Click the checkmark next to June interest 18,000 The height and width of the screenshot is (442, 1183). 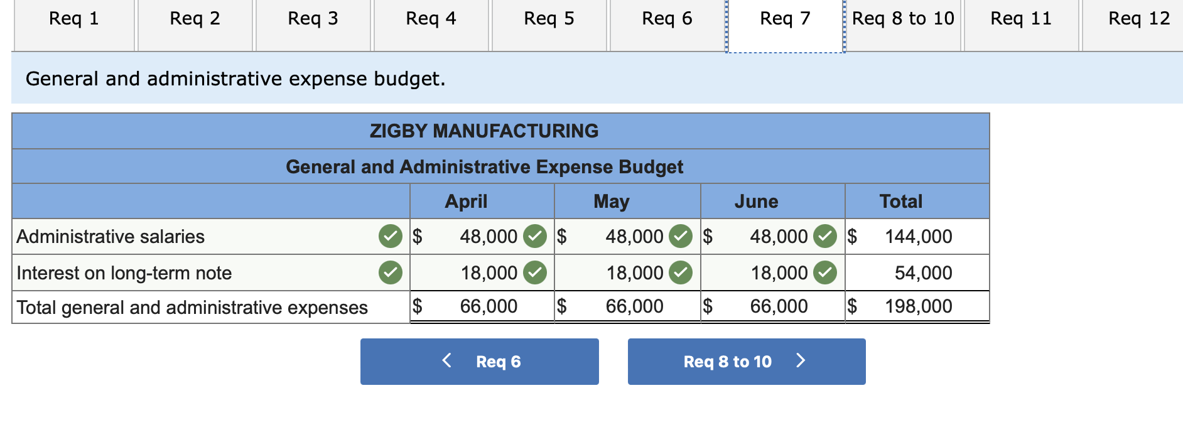coord(826,272)
